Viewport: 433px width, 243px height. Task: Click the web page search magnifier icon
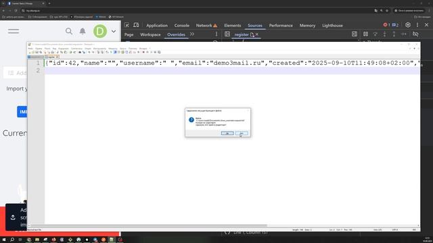69,31
